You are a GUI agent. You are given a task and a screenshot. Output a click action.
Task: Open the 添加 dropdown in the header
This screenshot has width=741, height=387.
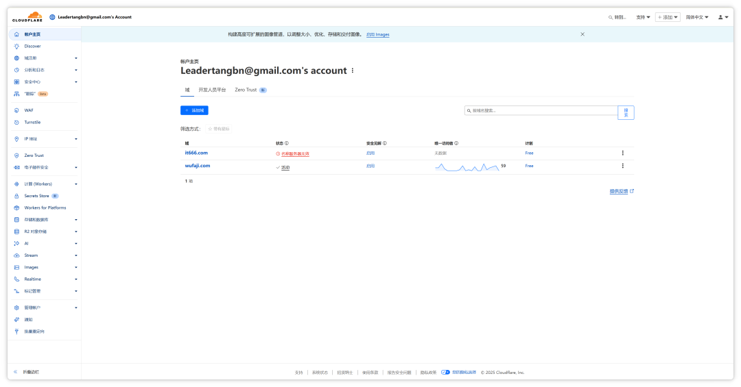tap(668, 17)
